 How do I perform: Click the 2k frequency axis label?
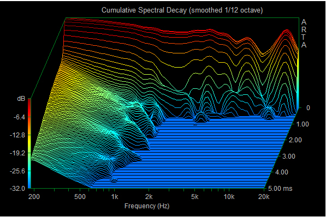(149, 197)
